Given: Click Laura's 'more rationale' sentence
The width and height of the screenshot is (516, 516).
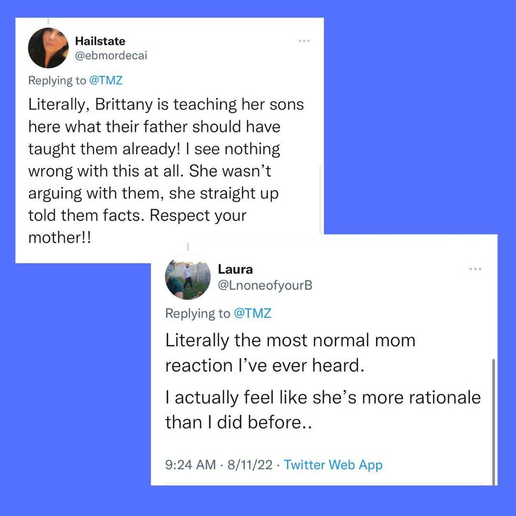Looking at the screenshot, I should [322, 409].
